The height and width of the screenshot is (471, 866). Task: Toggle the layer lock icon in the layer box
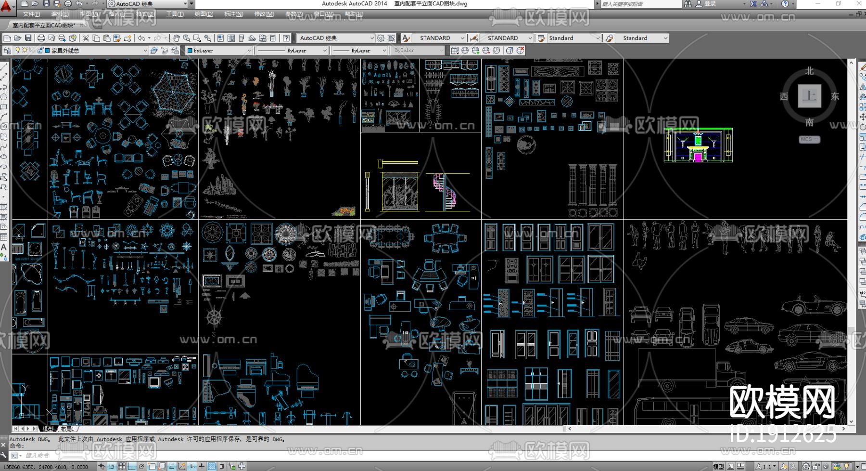click(40, 51)
